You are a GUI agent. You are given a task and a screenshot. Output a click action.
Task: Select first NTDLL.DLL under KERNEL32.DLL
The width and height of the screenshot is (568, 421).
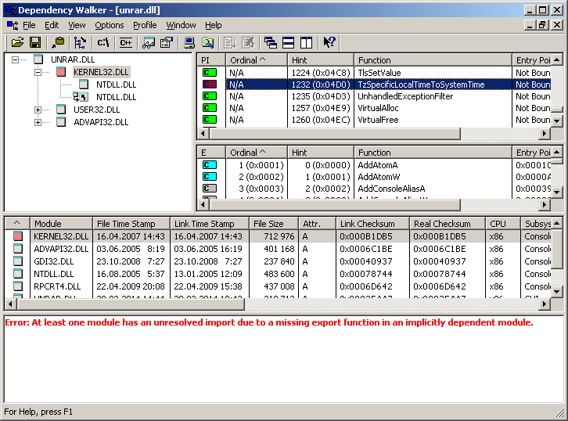[x=116, y=85]
